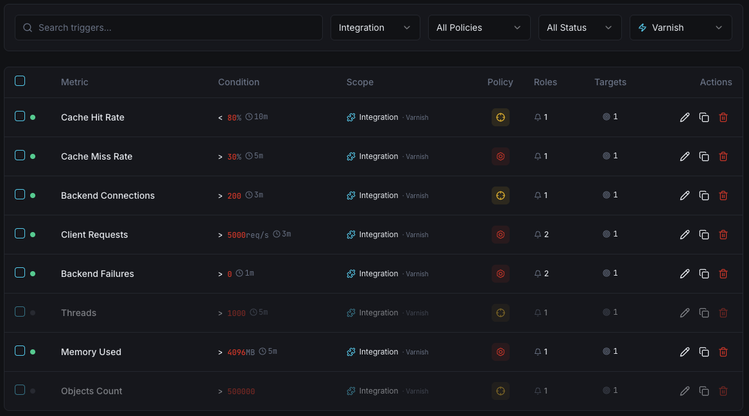Screen dimensions: 749x416
Task: Check the Client Requests row checkbox
Action: pos(20,235)
